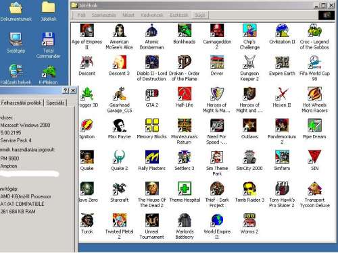Select the Memory Blocks icon
The height and width of the screenshot is (253, 338).
point(152,125)
